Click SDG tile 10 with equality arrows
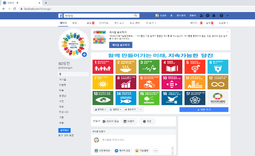The width and height of the screenshot is (255, 156). [x=172, y=82]
